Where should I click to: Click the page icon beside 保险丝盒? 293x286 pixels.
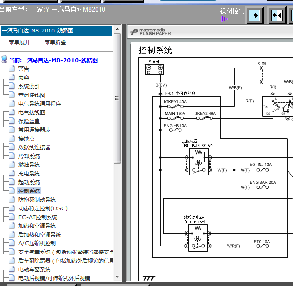click(x=11, y=121)
